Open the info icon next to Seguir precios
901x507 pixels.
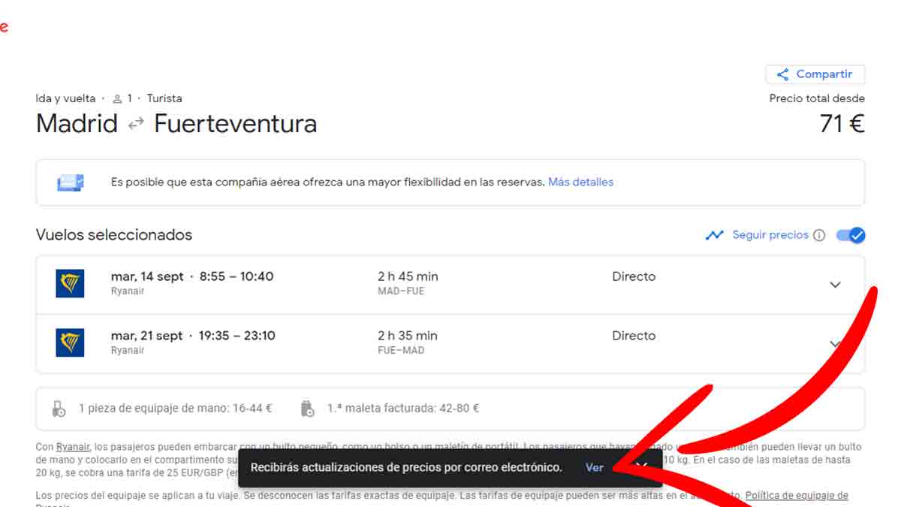(x=819, y=235)
